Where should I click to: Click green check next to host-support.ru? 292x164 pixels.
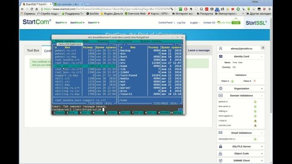(x=255, y=116)
